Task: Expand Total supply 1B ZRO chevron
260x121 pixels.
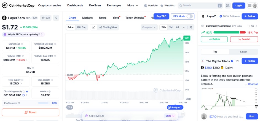Action: (x=21, y=84)
